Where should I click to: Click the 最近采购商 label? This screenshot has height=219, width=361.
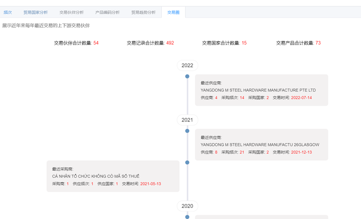[63, 169]
